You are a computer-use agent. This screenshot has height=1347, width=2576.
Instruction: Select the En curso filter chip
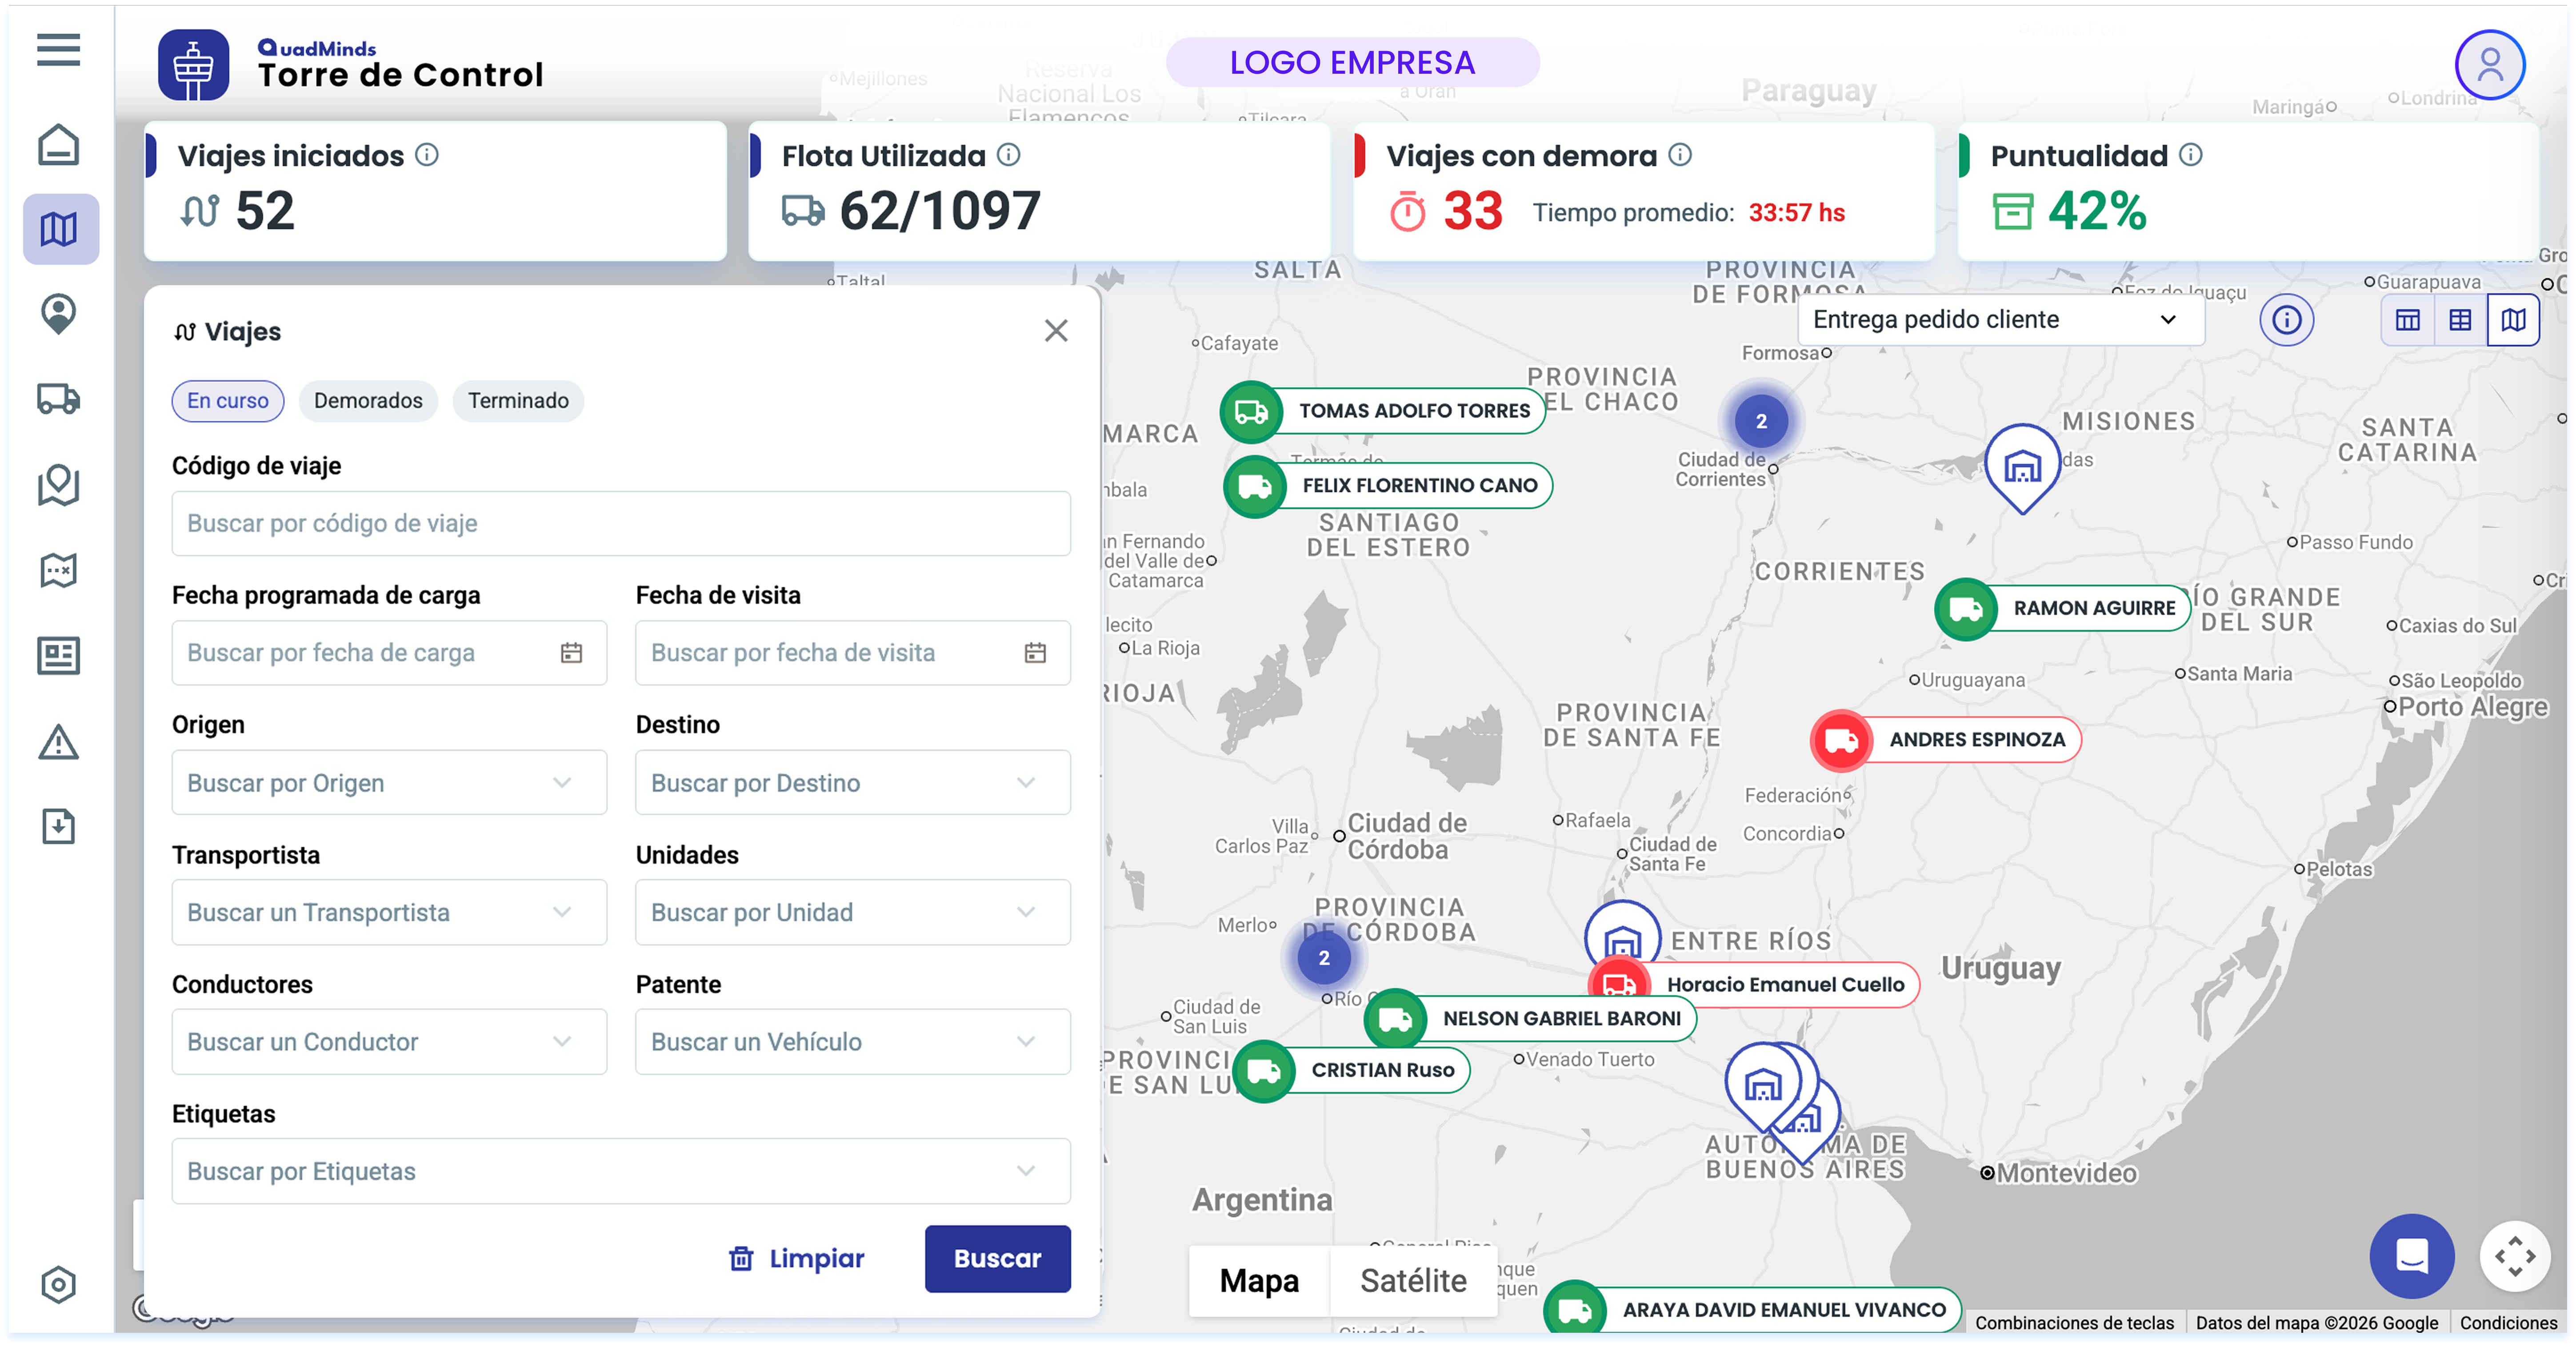pos(227,401)
